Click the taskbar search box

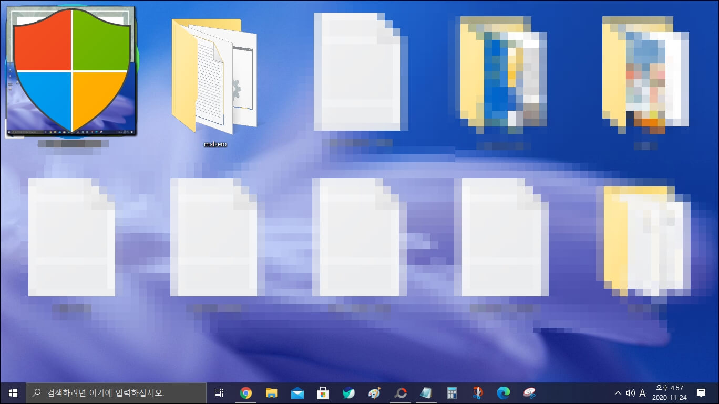116,392
